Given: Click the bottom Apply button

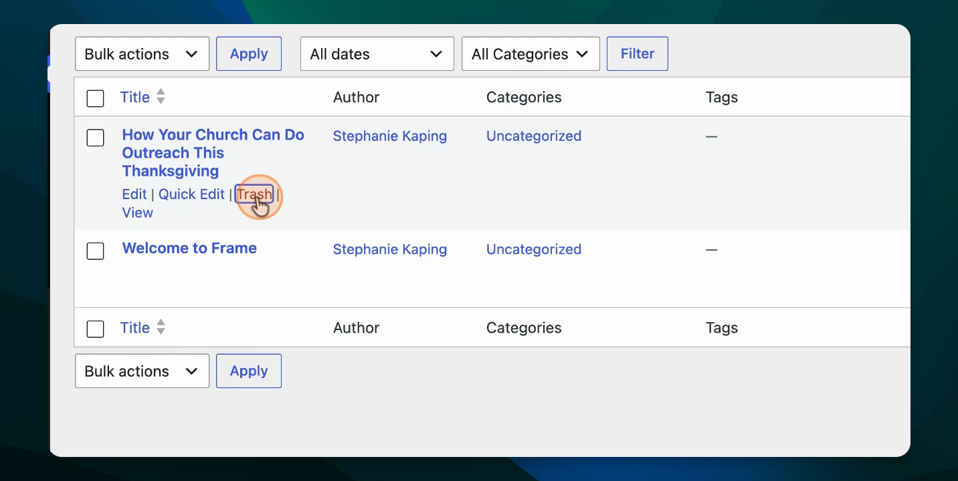Looking at the screenshot, I should [249, 371].
